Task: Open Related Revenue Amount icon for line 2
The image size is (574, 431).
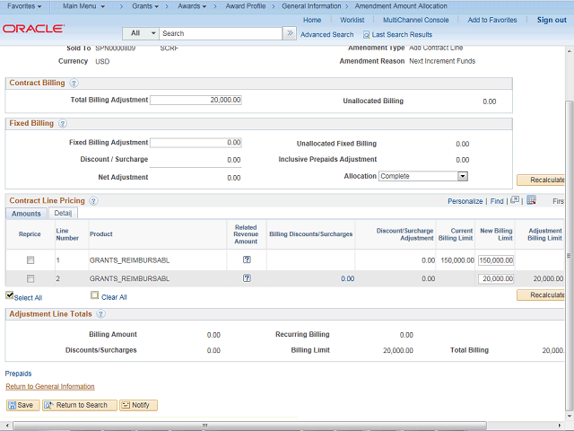Action: tap(247, 278)
